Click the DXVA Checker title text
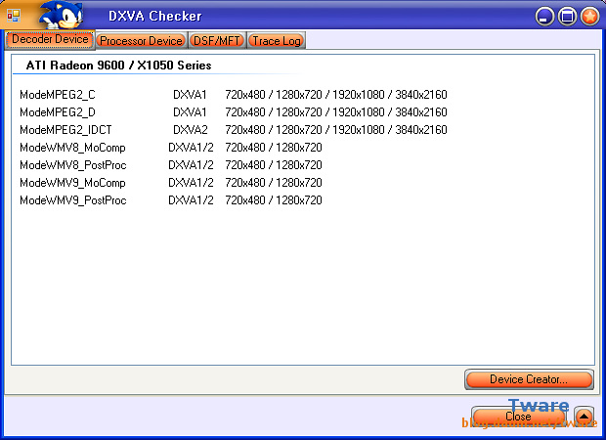 (x=155, y=17)
